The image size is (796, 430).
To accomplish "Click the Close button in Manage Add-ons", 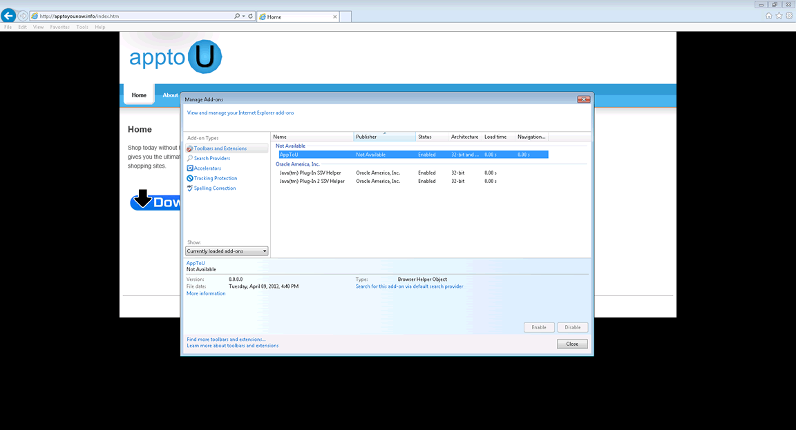I will [x=572, y=344].
